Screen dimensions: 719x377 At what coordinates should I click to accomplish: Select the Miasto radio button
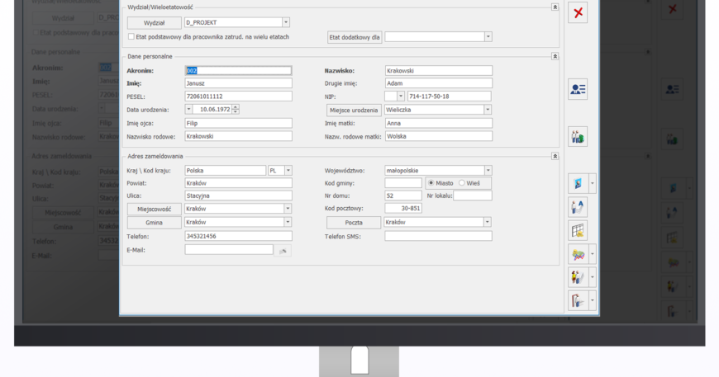(x=431, y=183)
